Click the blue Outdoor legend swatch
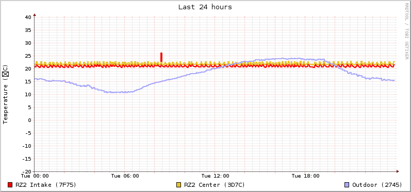The width and height of the screenshot is (411, 192). 347,185
